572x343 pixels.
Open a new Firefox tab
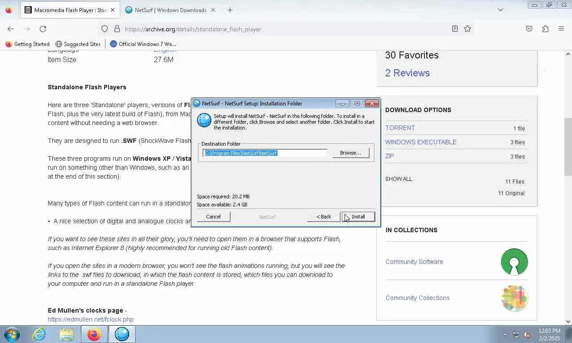tap(230, 10)
